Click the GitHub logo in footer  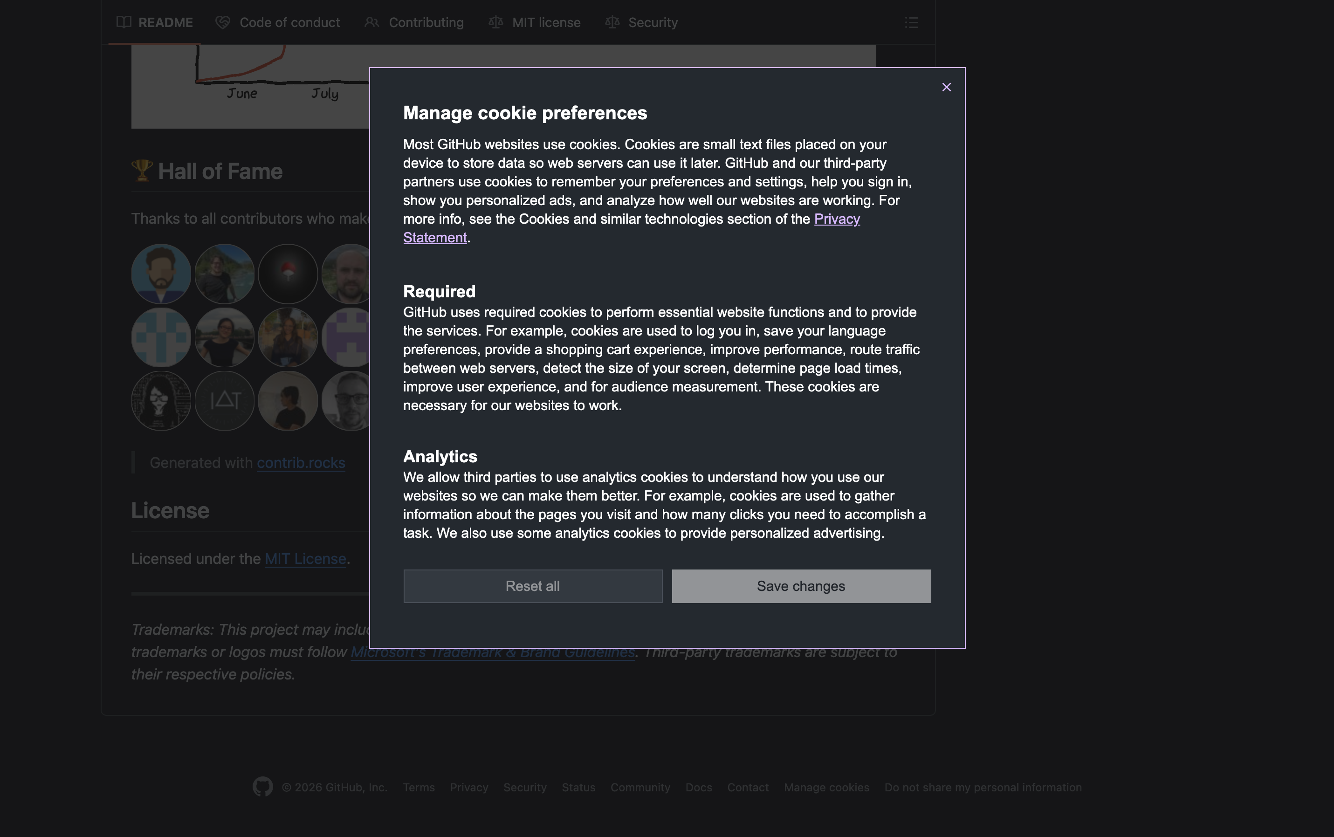pyautogui.click(x=262, y=787)
